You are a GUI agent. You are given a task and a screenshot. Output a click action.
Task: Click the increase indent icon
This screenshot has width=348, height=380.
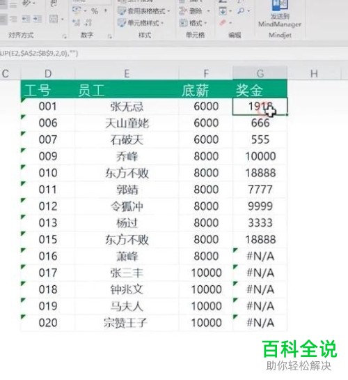click(38, 19)
